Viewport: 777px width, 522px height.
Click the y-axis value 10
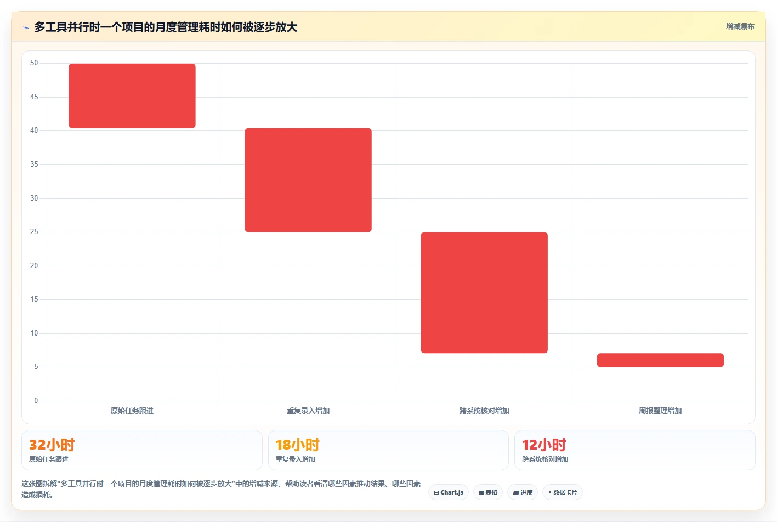(34, 333)
